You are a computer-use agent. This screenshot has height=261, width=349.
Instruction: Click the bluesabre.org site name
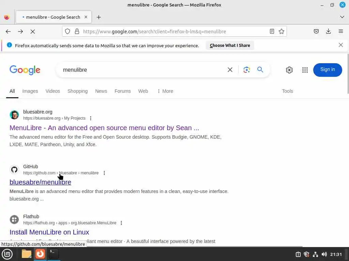pos(37,112)
